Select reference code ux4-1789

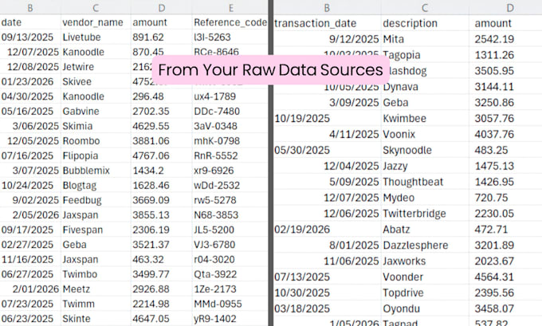point(230,96)
